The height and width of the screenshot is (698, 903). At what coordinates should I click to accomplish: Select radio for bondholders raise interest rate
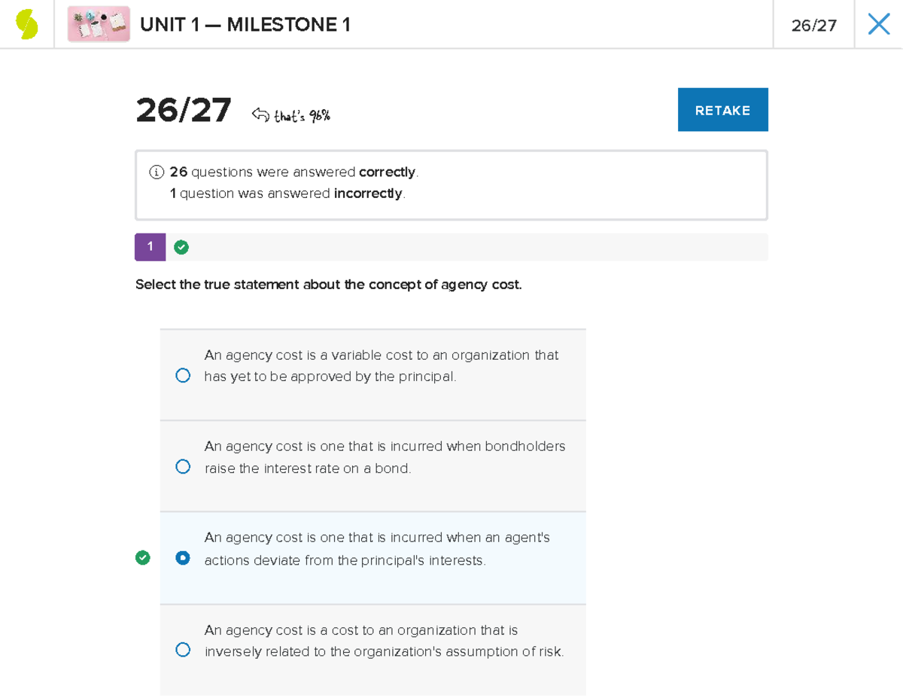click(x=183, y=467)
